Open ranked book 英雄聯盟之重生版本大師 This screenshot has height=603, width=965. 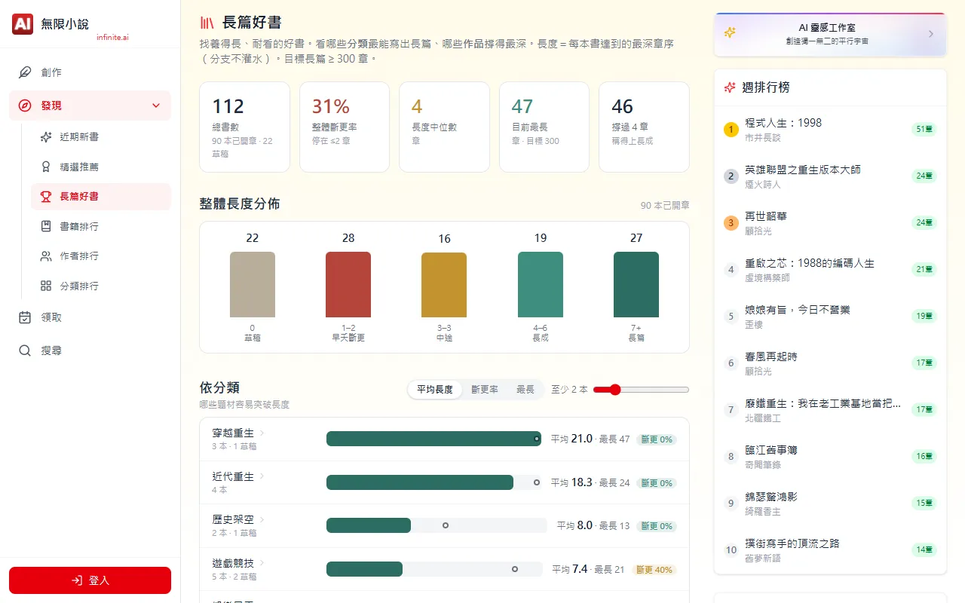pos(830,176)
